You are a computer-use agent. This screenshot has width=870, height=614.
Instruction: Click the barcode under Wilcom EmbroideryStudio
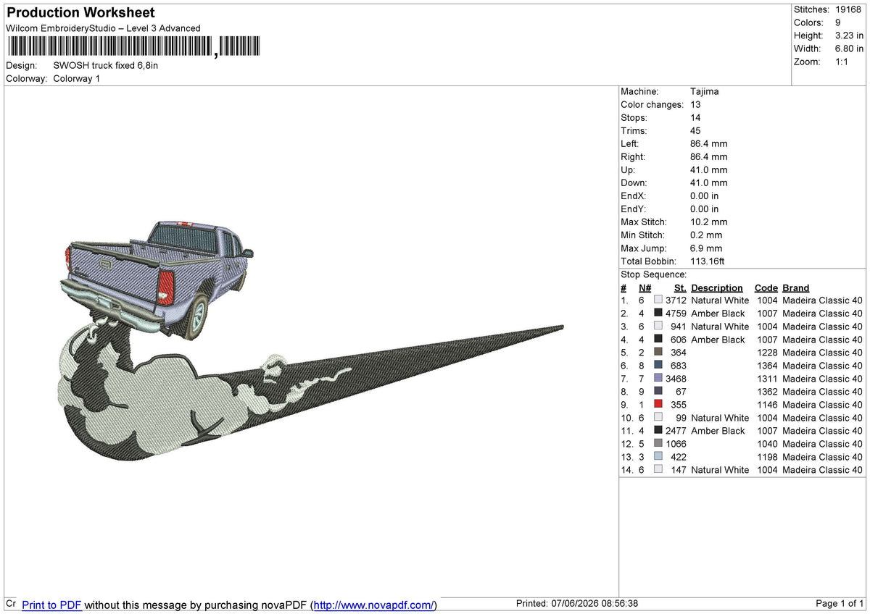tap(133, 47)
